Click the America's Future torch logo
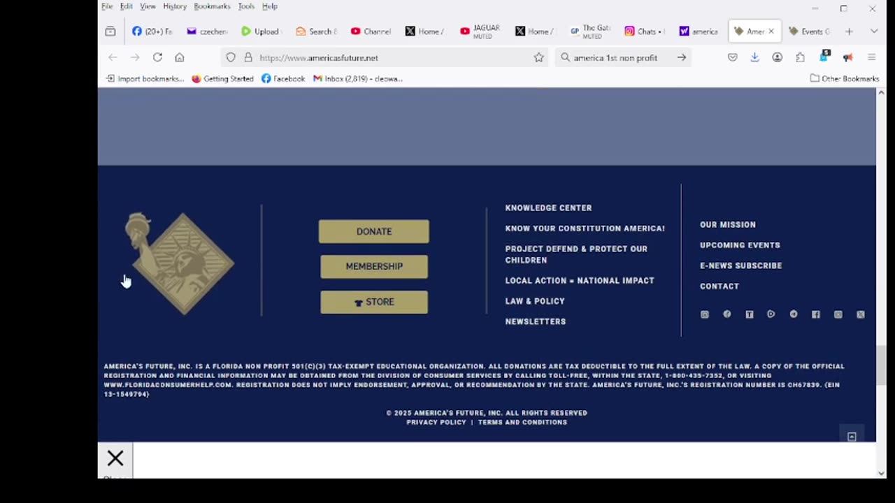This screenshot has width=895, height=503. pyautogui.click(x=180, y=263)
